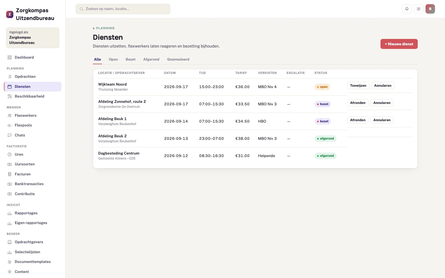Click the Flexwerkers people icon
Image resolution: width=445 pixels, height=278 pixels.
[9, 115]
